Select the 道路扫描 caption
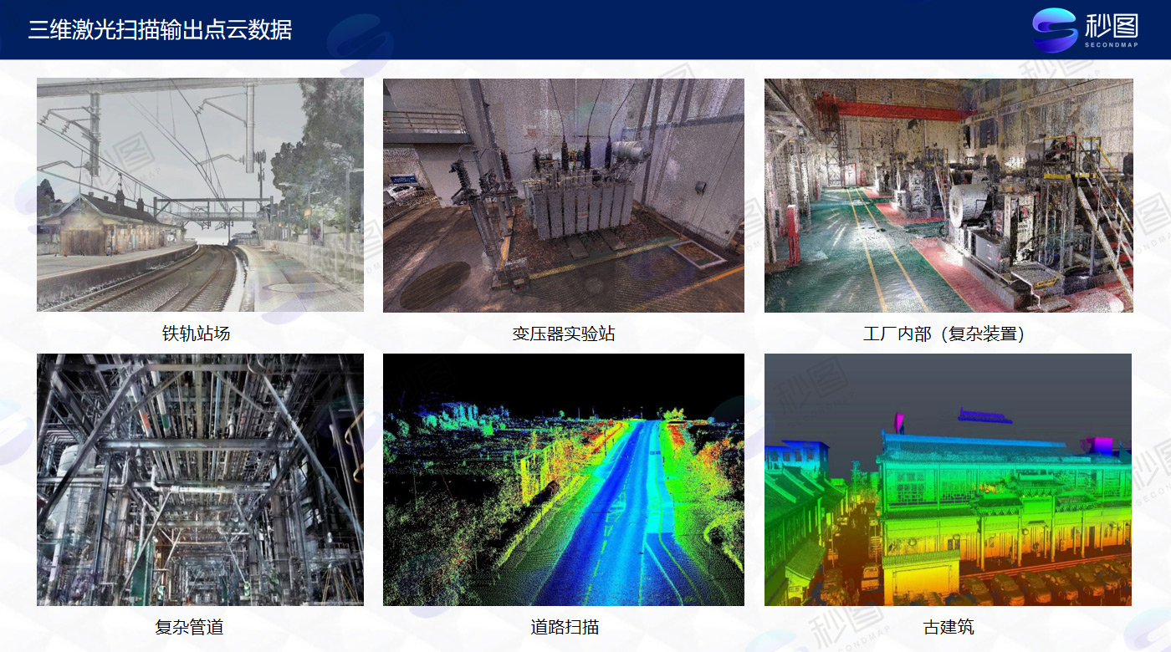 click(565, 626)
